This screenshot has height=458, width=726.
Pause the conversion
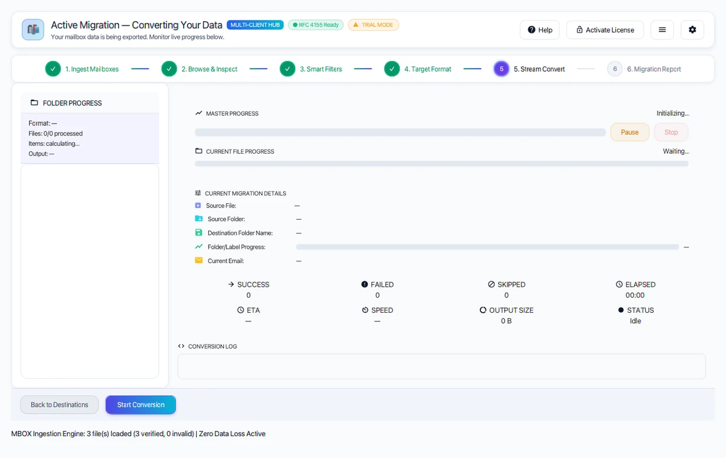click(630, 132)
